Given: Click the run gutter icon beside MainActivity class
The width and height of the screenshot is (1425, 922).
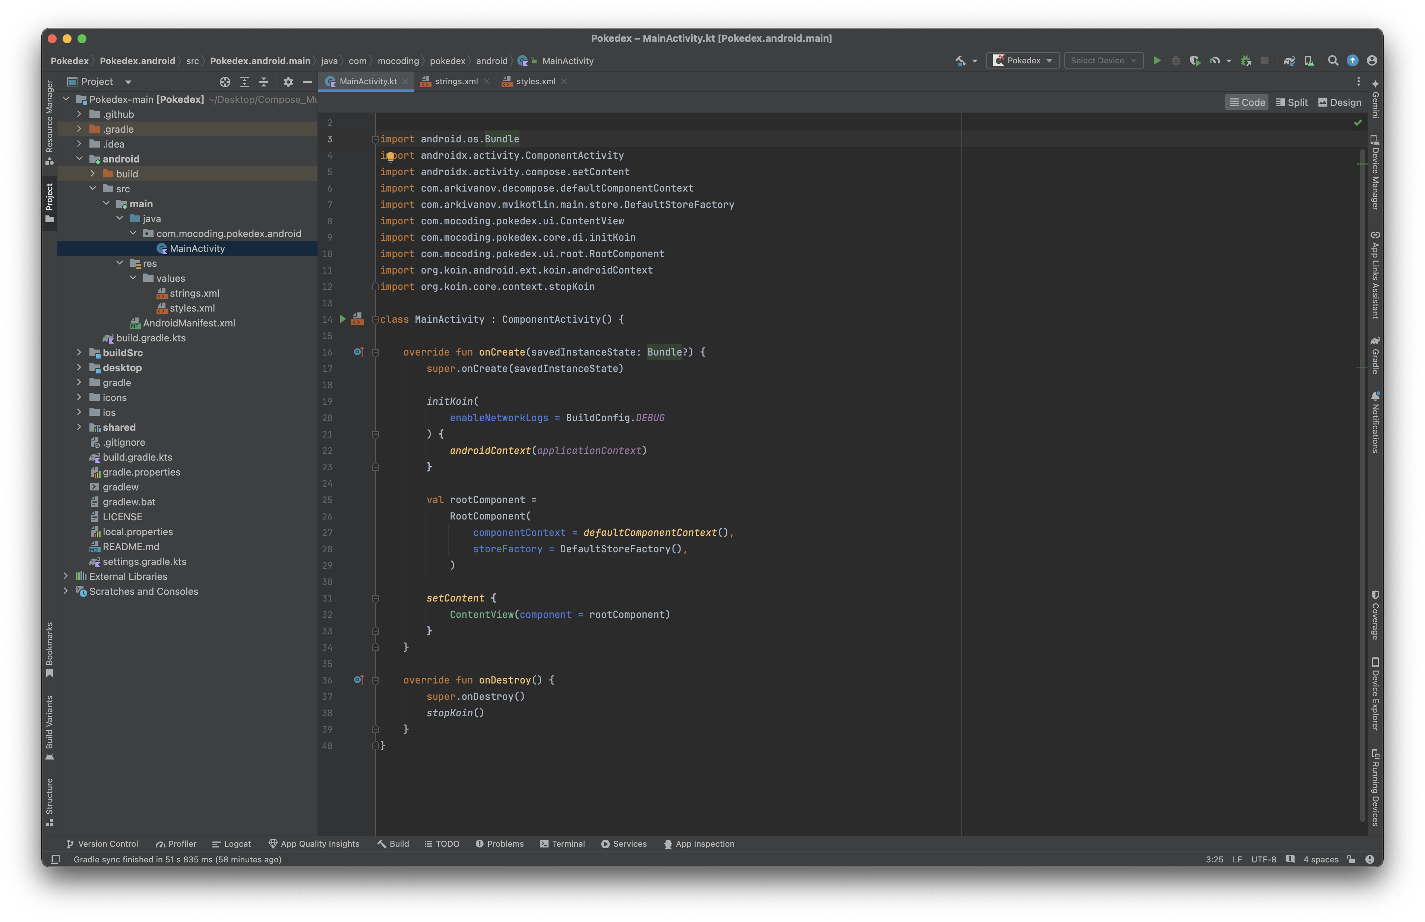Looking at the screenshot, I should (343, 319).
